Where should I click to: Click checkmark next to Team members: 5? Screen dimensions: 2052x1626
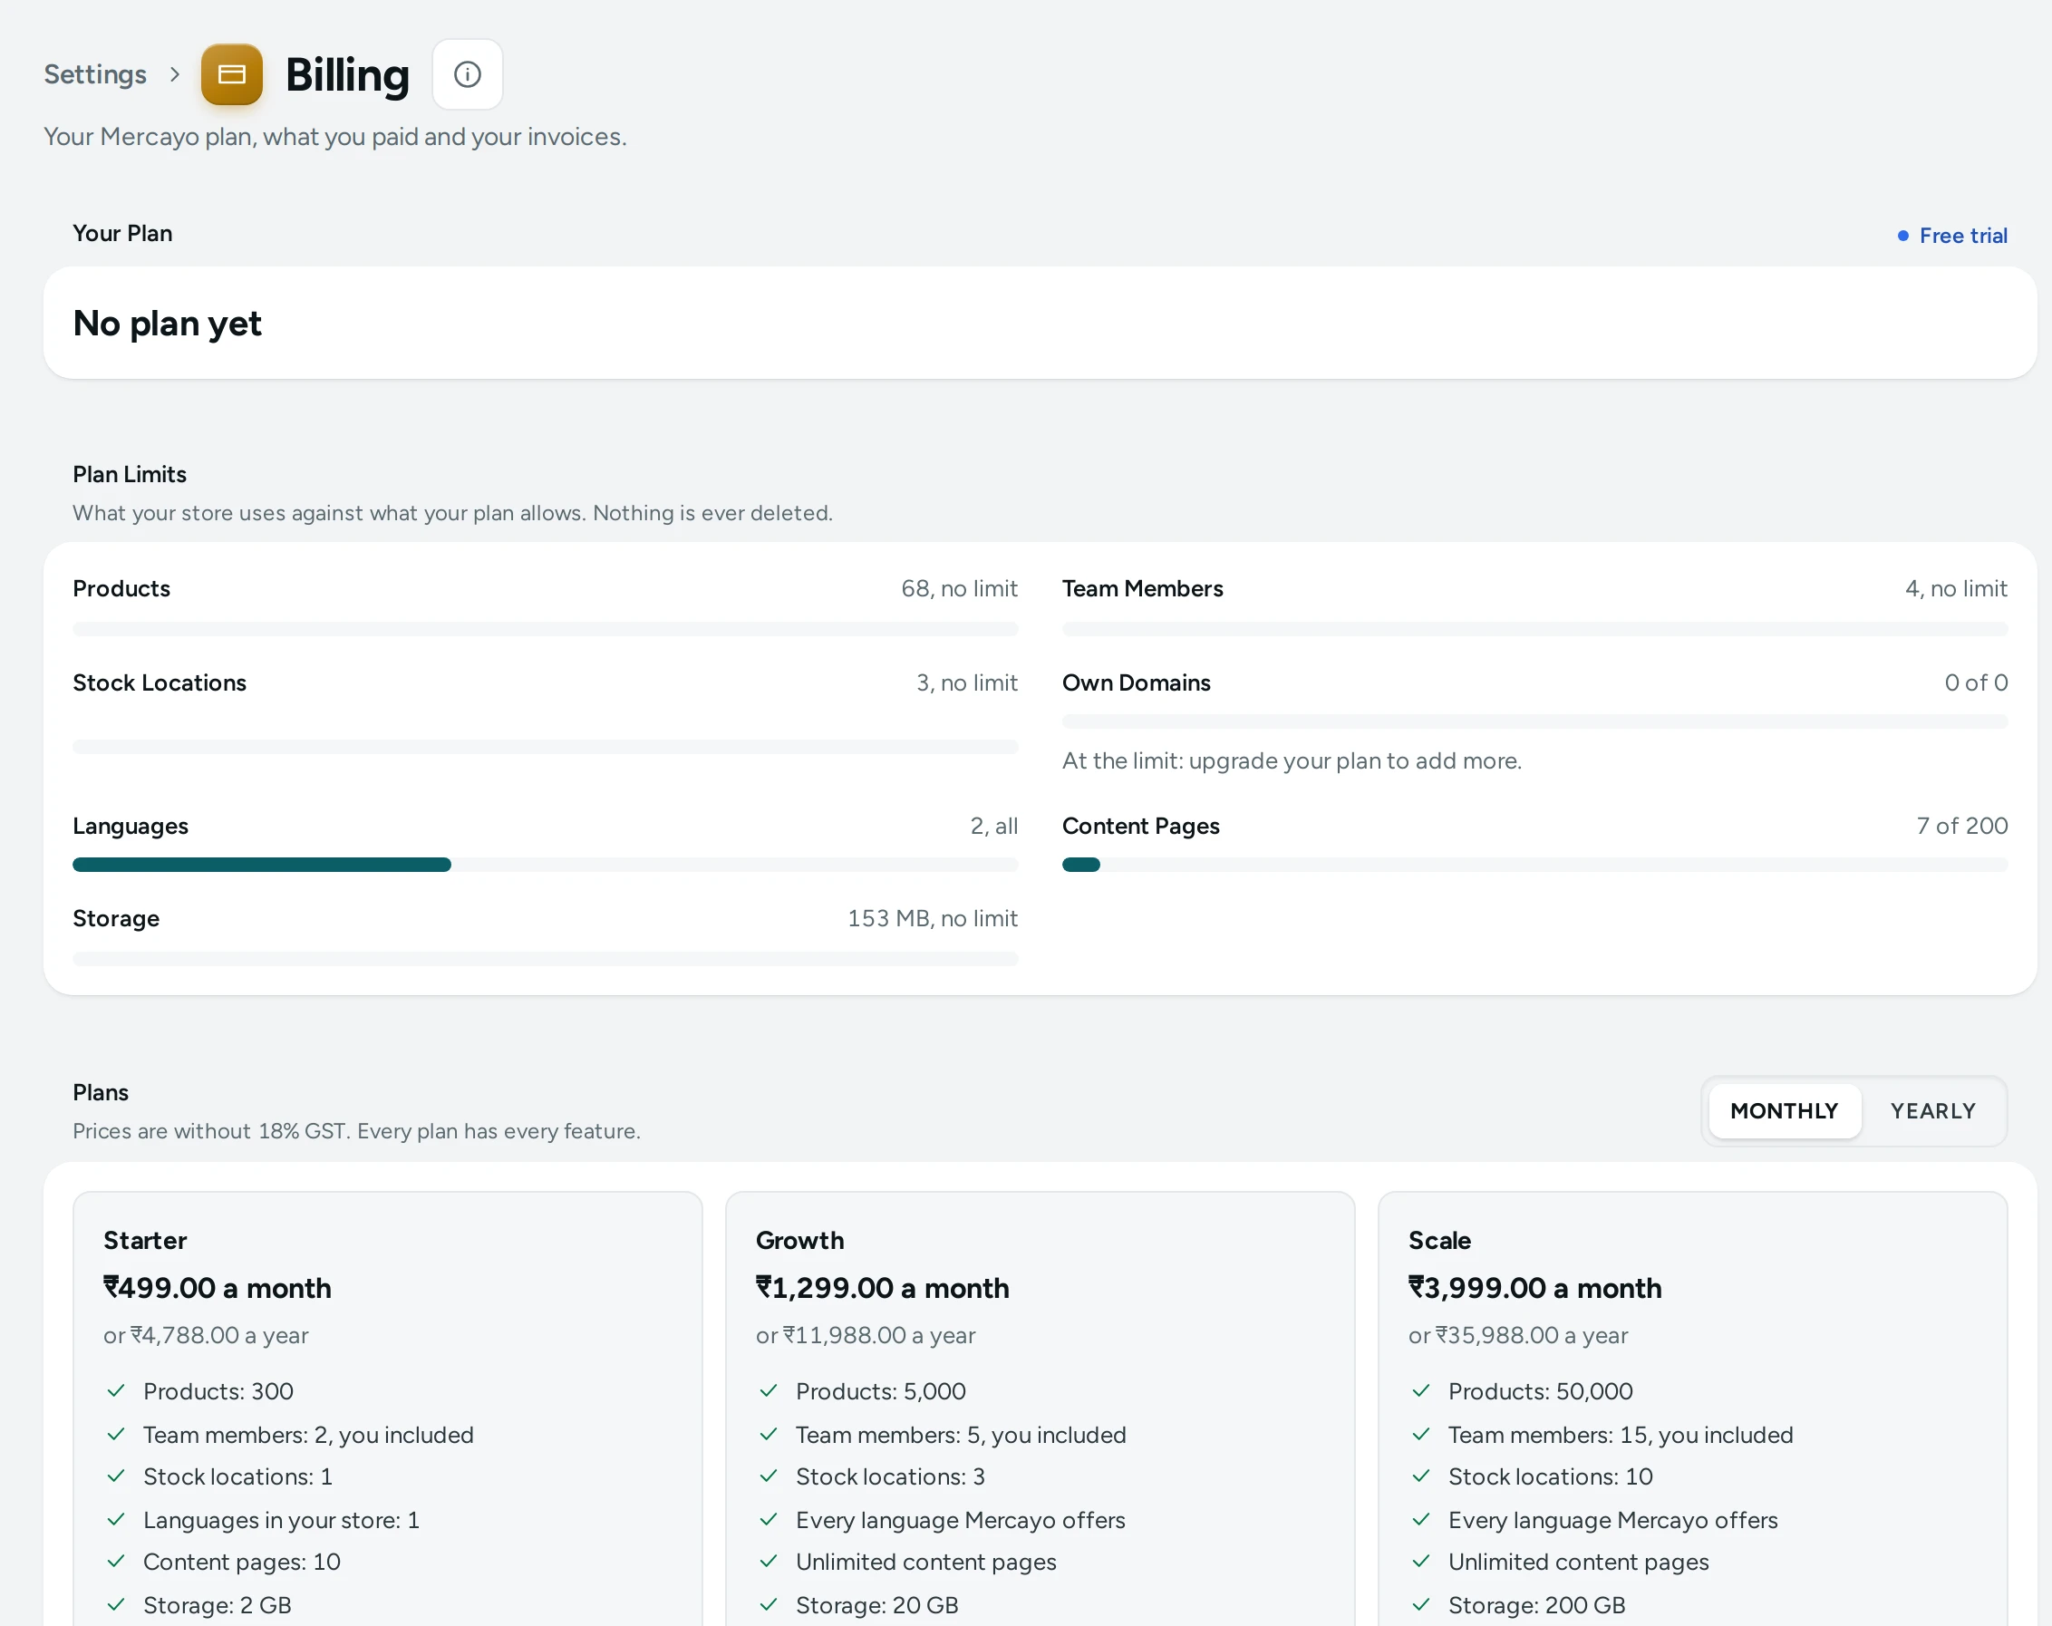click(x=768, y=1434)
